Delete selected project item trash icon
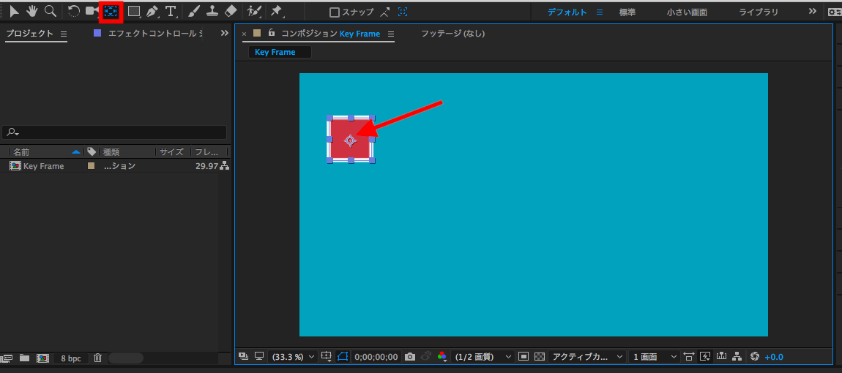The image size is (842, 373). point(97,358)
